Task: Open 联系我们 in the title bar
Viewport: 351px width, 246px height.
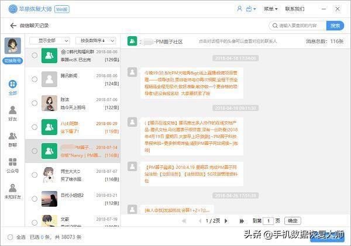Action: coord(295,9)
